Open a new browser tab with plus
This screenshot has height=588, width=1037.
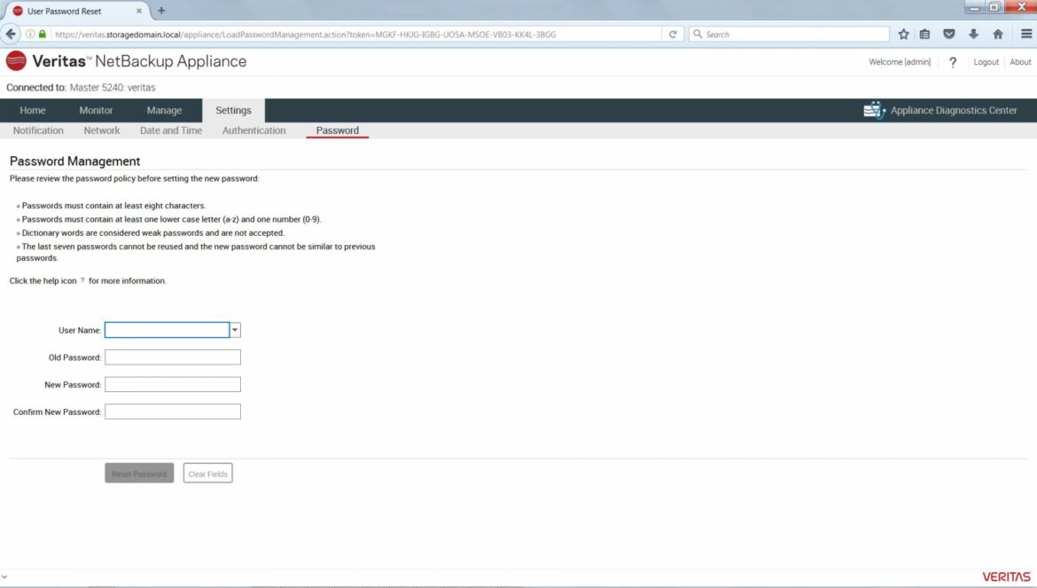(x=161, y=11)
